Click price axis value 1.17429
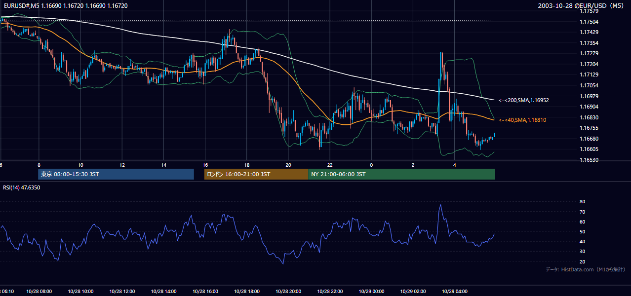Screen dimensions: 631x296 point(589,32)
